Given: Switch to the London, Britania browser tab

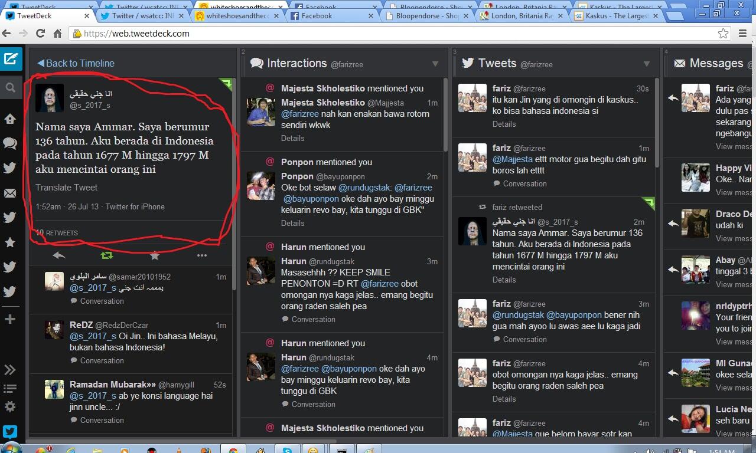Looking at the screenshot, I should click(521, 16).
